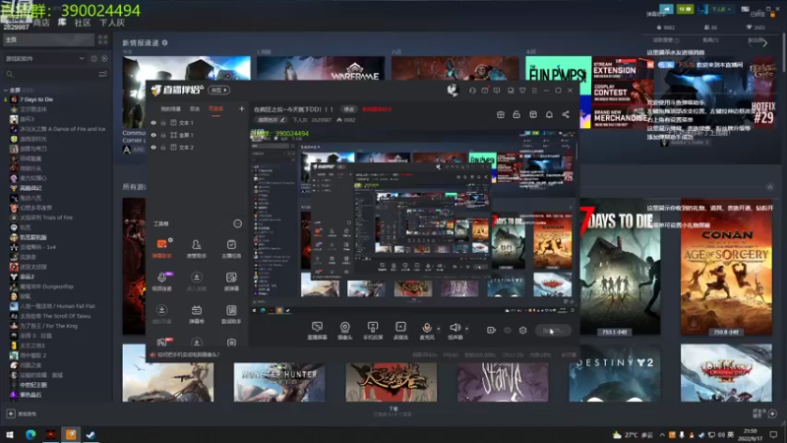Open the 视频连麦 tool in the toolbox

tap(161, 282)
